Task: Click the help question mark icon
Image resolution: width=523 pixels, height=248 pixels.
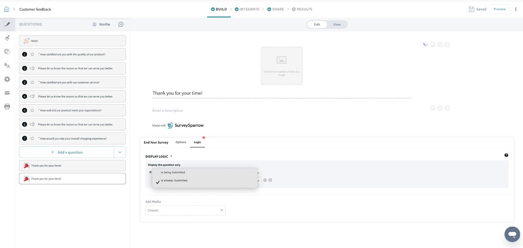Action: [506, 155]
